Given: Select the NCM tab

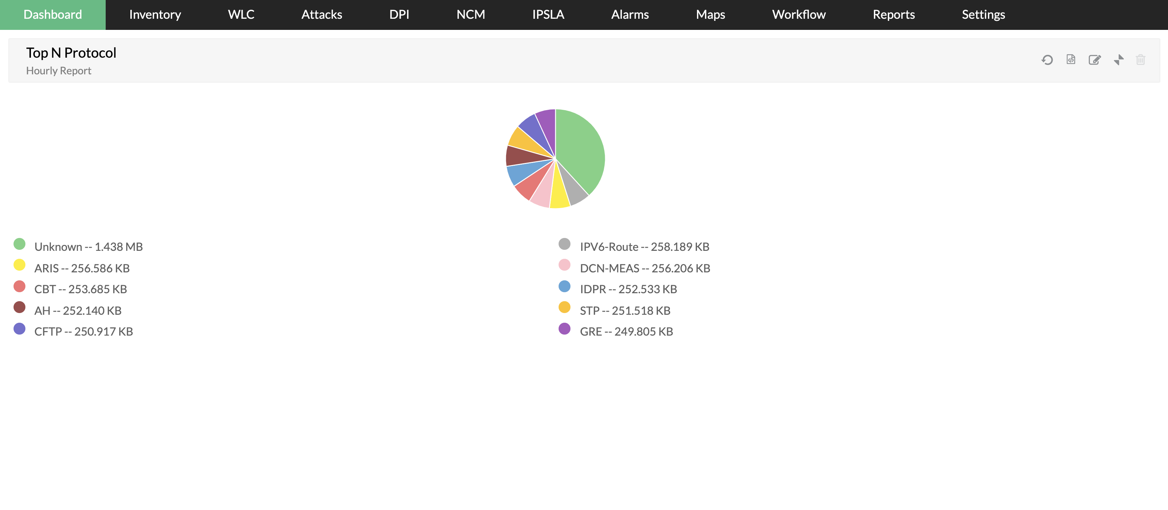Looking at the screenshot, I should 470,15.
